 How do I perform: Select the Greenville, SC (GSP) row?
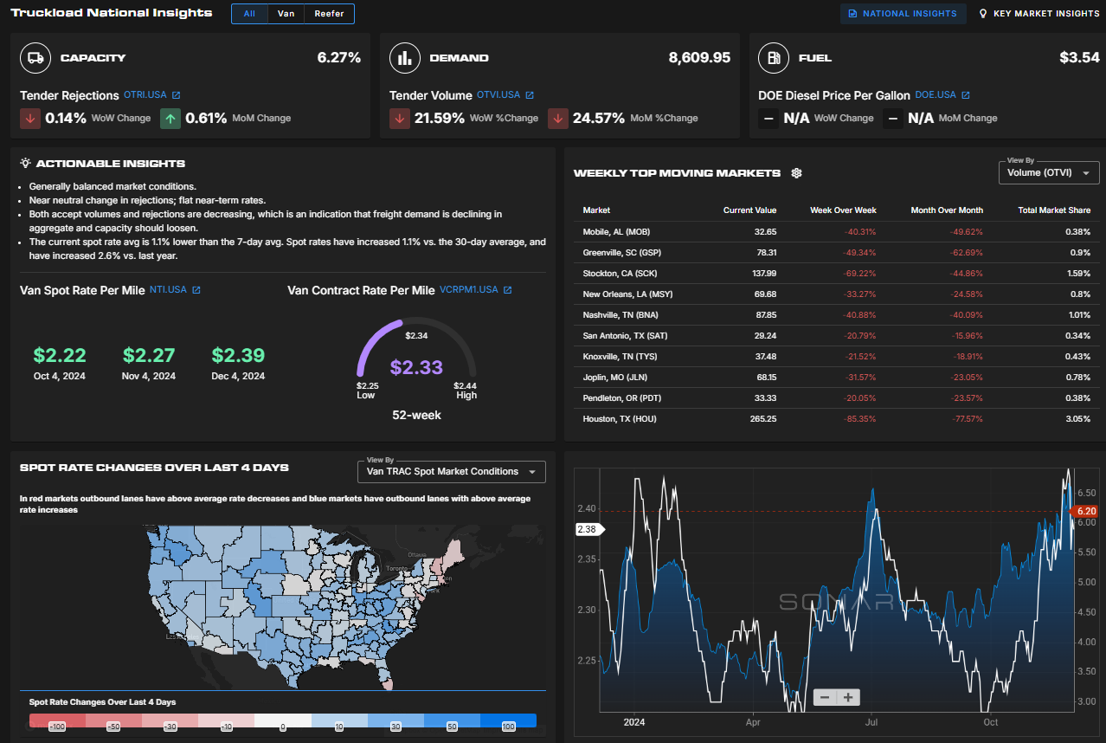[x=836, y=253]
